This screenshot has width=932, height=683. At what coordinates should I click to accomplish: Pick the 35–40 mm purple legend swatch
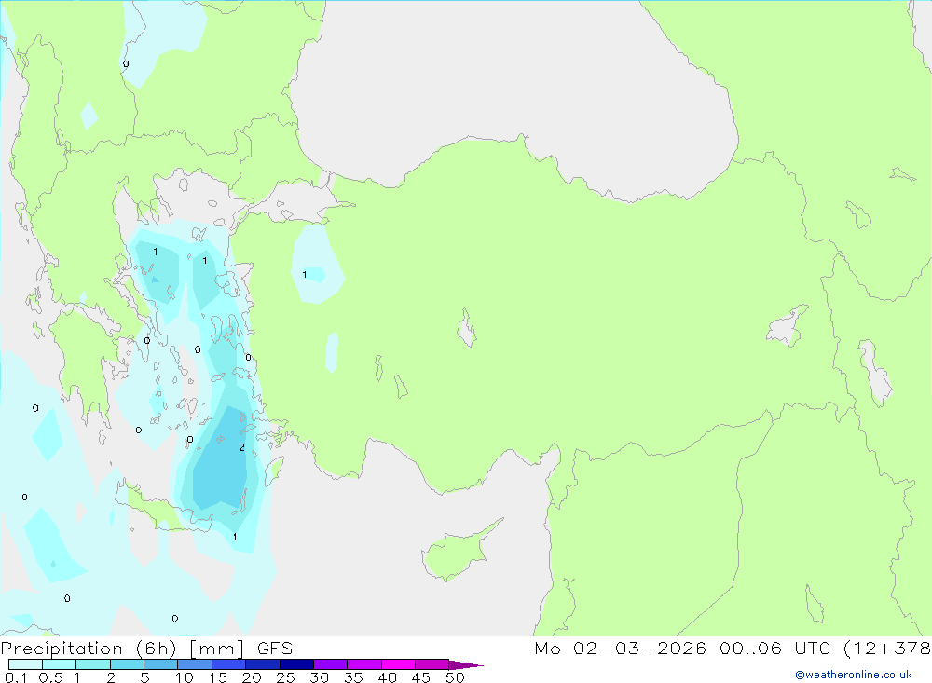coord(363,664)
